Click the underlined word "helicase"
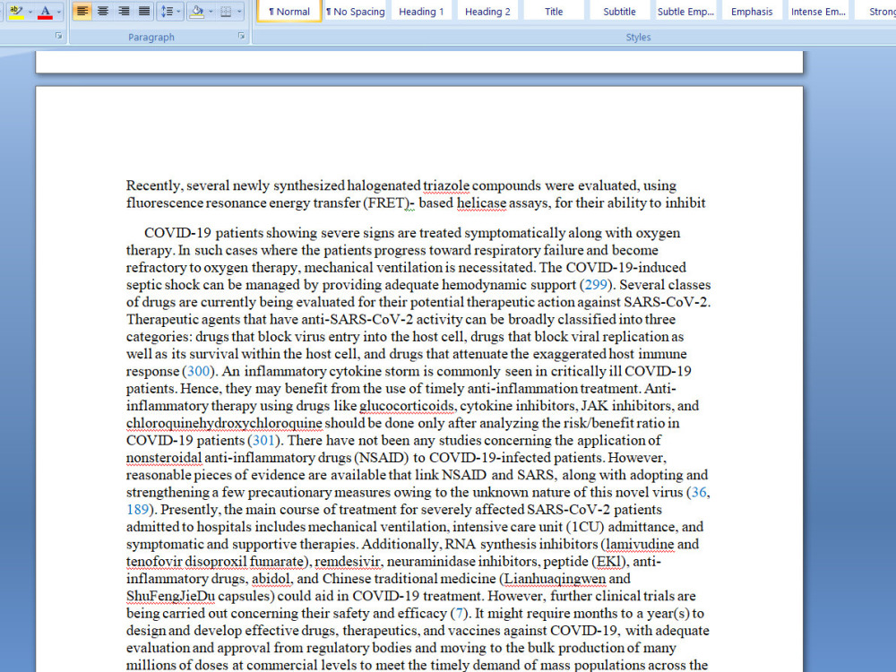This screenshot has height=672, width=896. click(x=481, y=202)
